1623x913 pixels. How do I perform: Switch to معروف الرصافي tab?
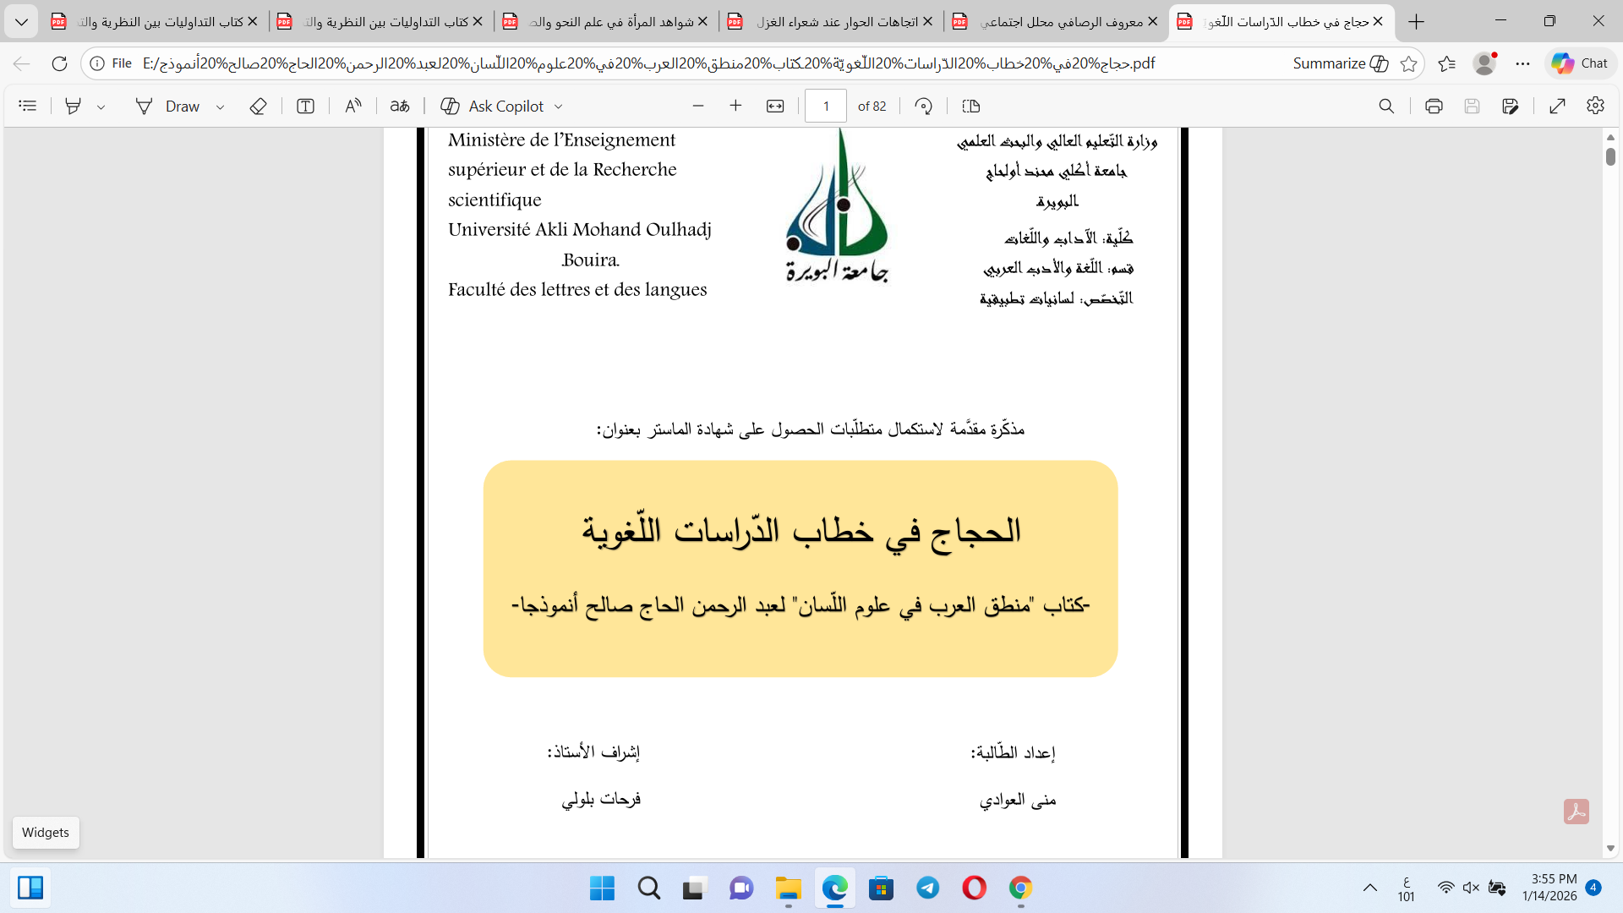tap(1055, 21)
